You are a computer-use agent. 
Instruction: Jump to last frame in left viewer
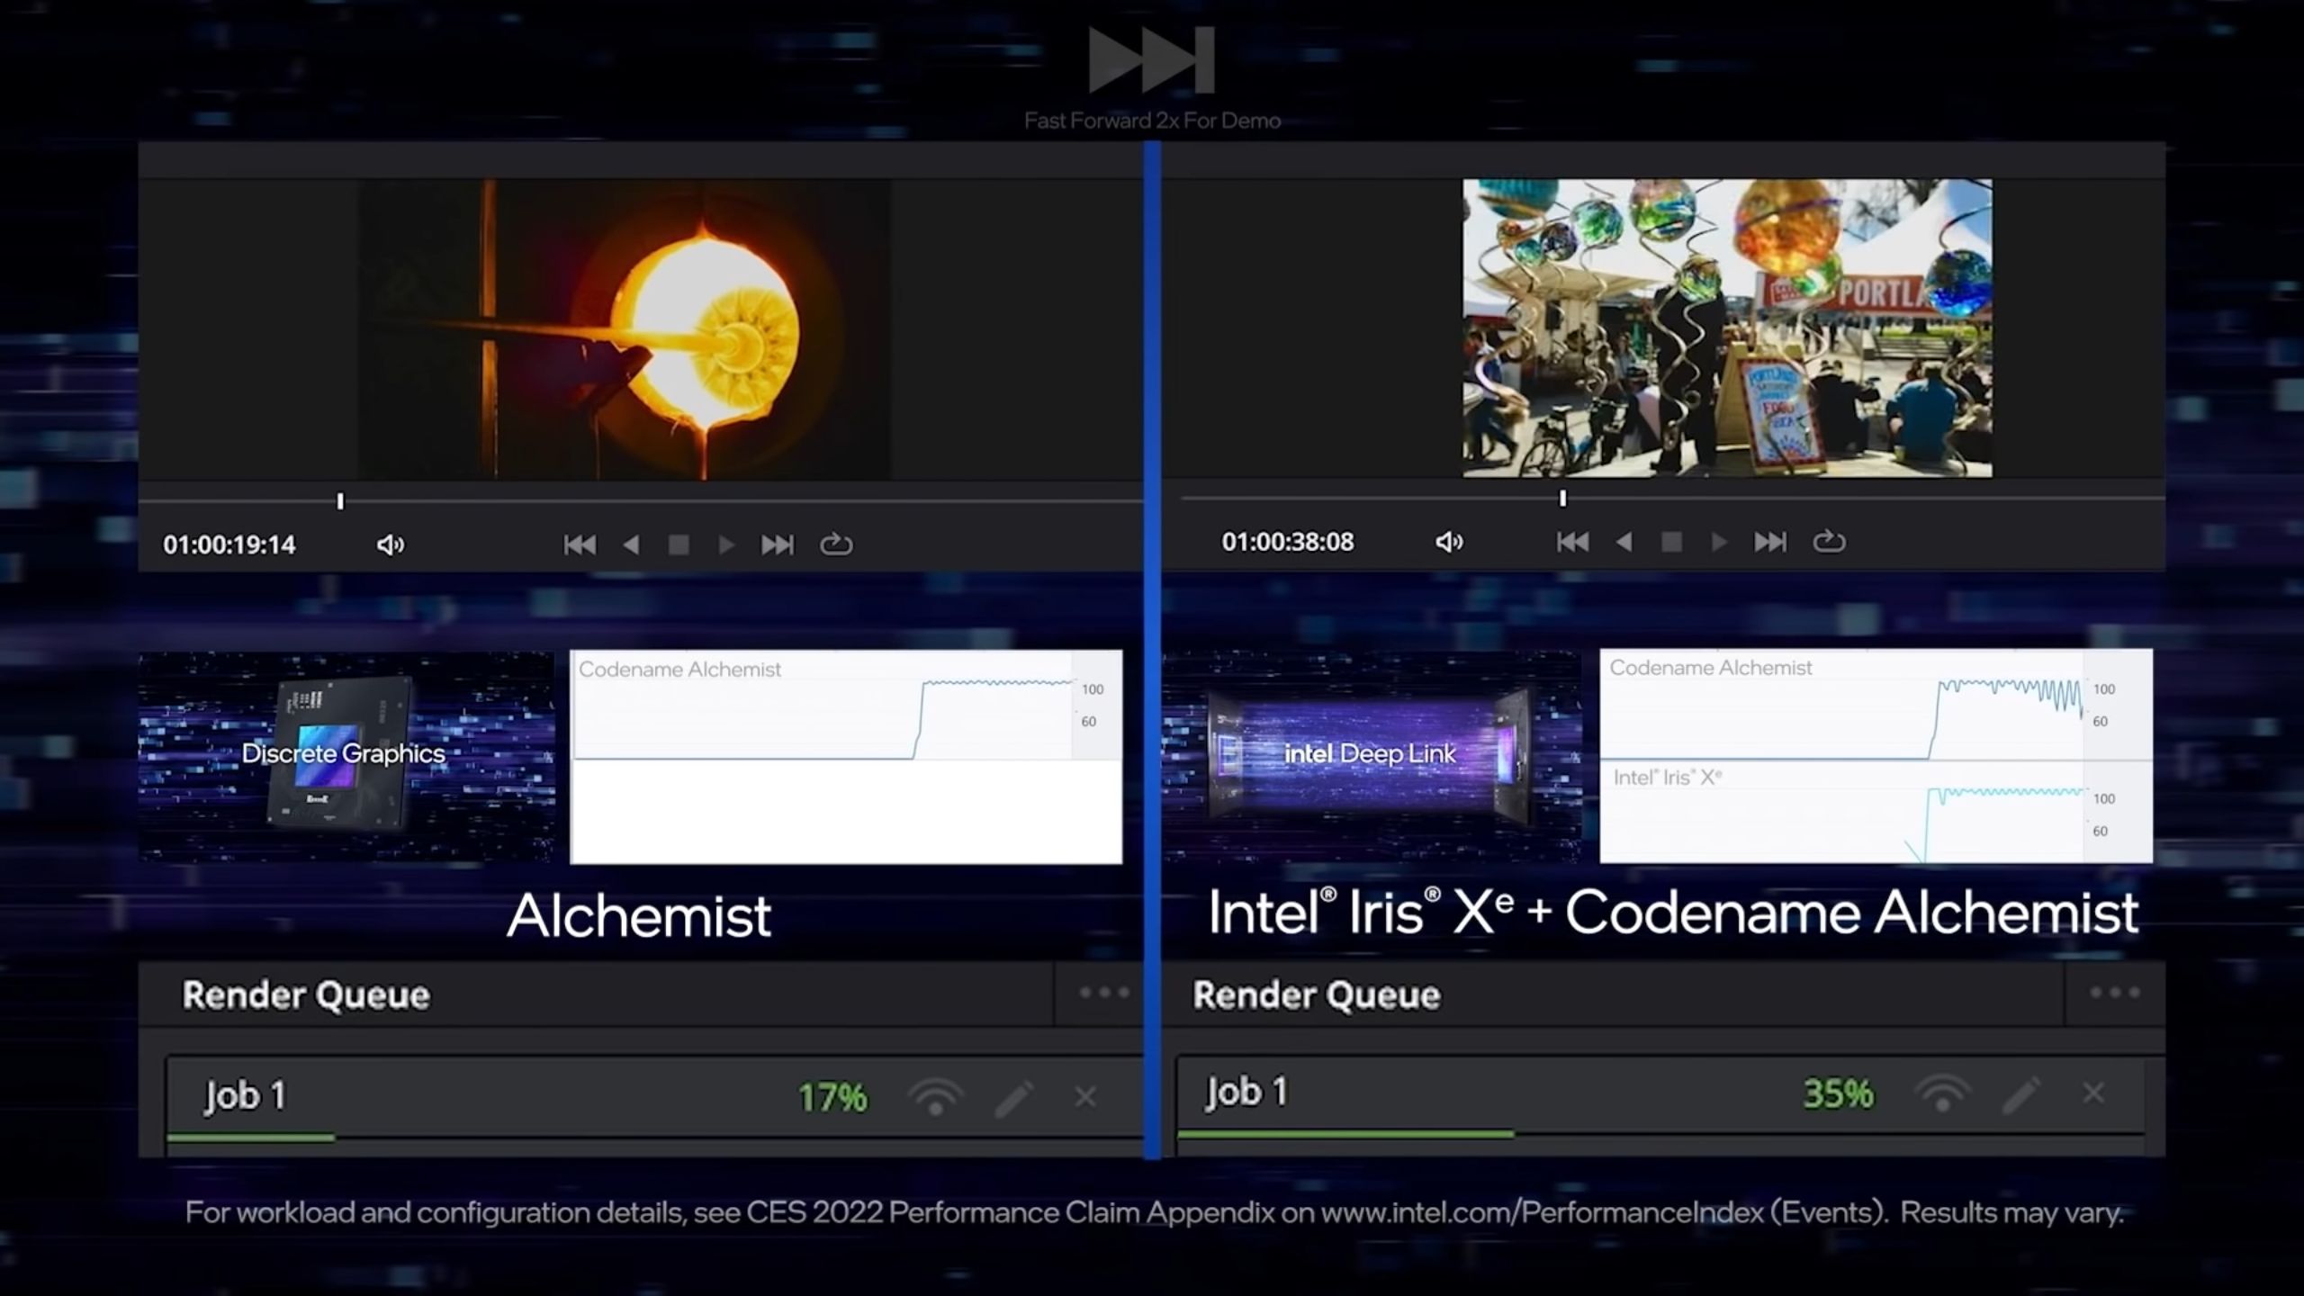click(x=778, y=544)
